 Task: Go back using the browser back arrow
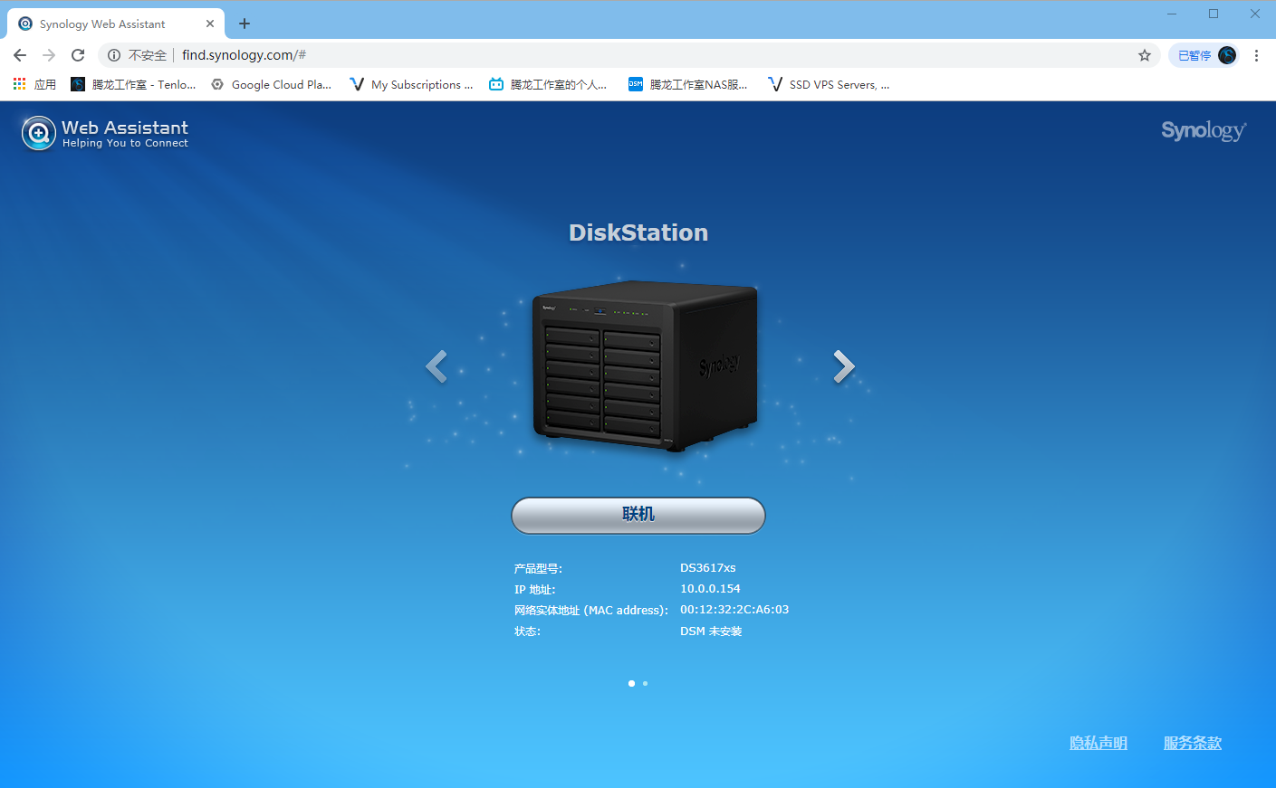(20, 55)
